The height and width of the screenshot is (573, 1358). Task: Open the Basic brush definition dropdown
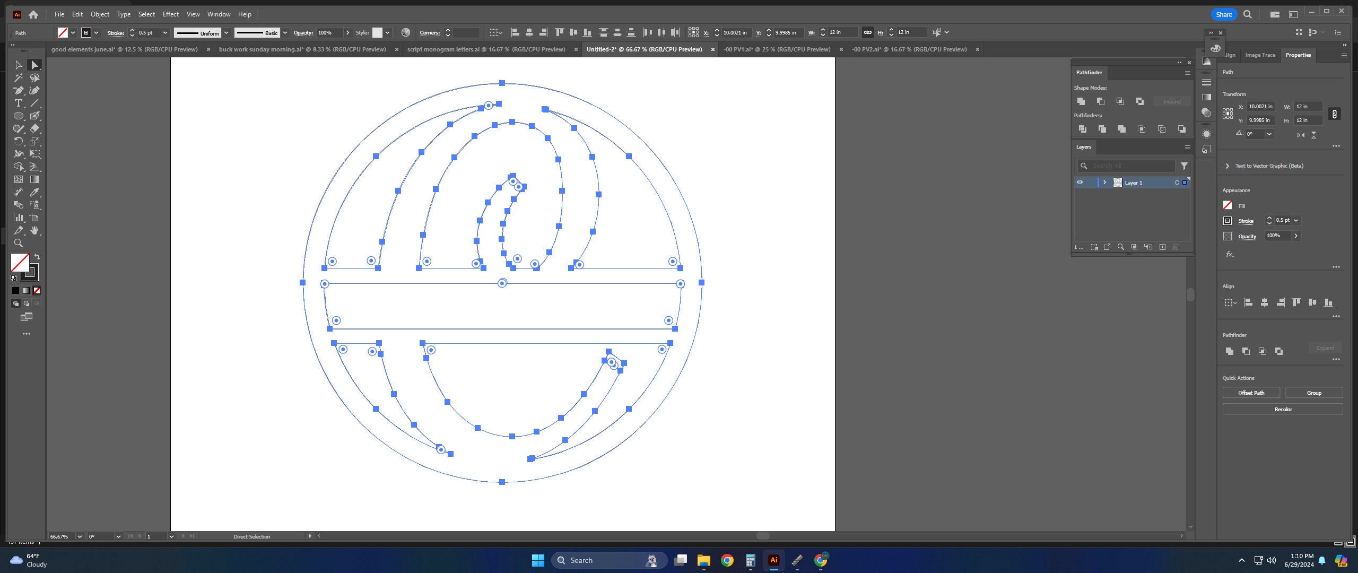point(284,32)
